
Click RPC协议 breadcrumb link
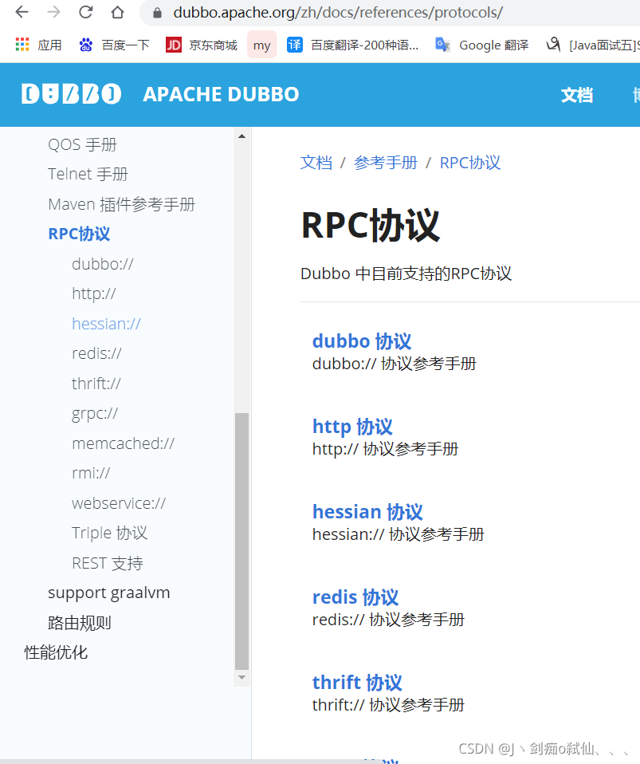(x=470, y=163)
